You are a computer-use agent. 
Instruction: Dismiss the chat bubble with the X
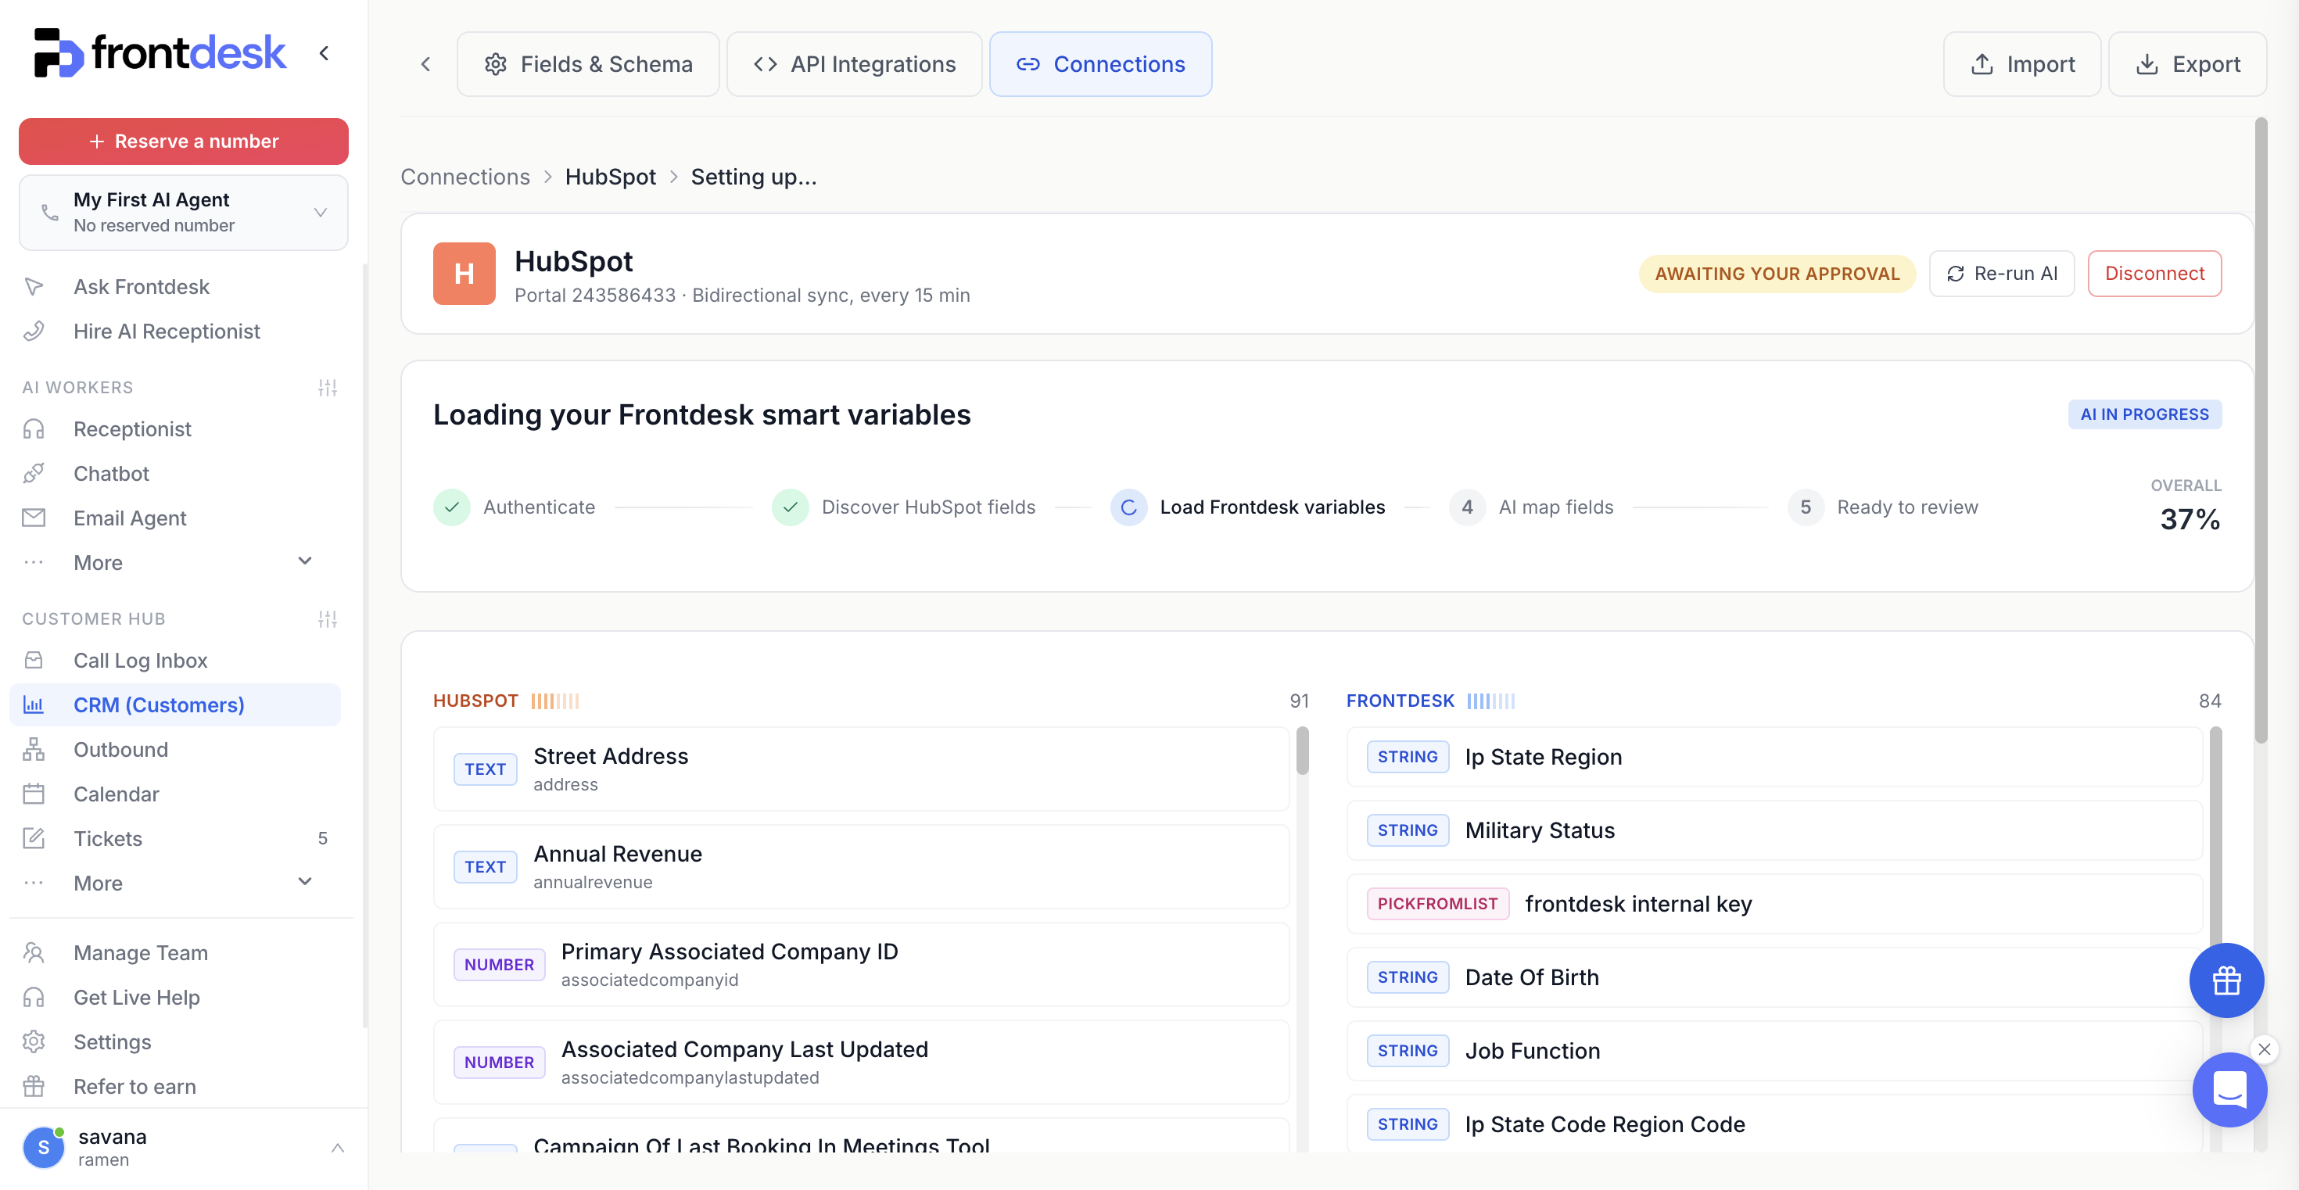click(x=2264, y=1049)
